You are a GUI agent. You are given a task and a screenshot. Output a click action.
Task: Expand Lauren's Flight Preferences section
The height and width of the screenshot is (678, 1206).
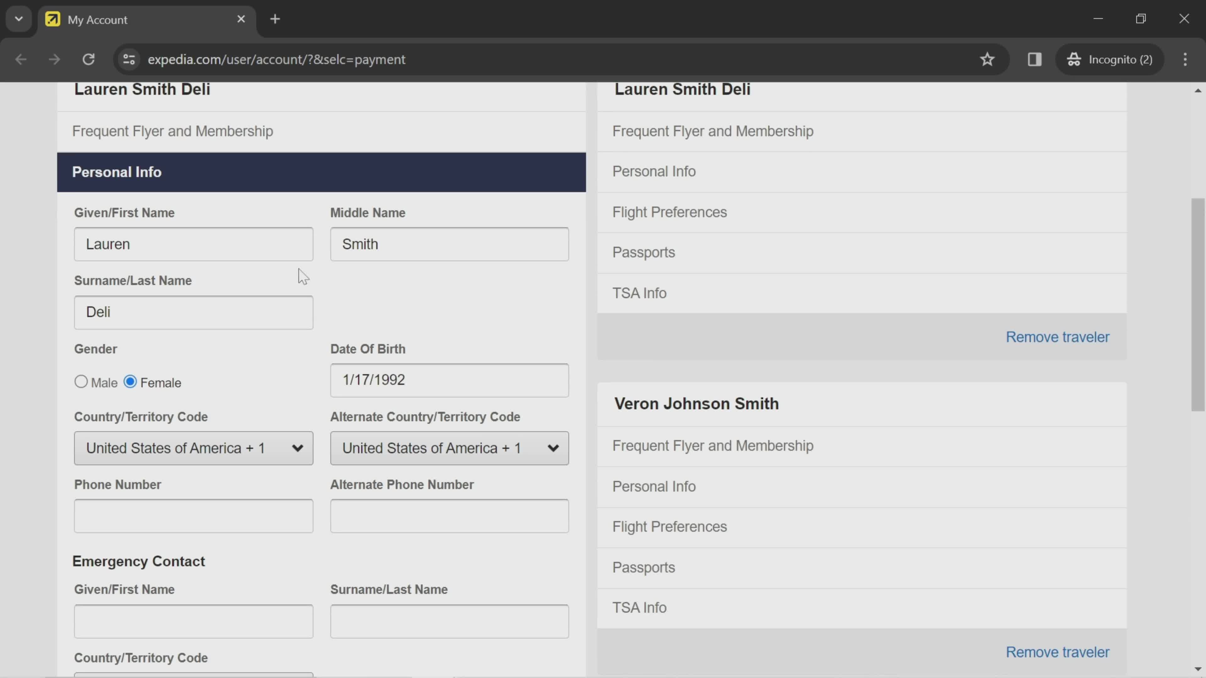click(861, 213)
